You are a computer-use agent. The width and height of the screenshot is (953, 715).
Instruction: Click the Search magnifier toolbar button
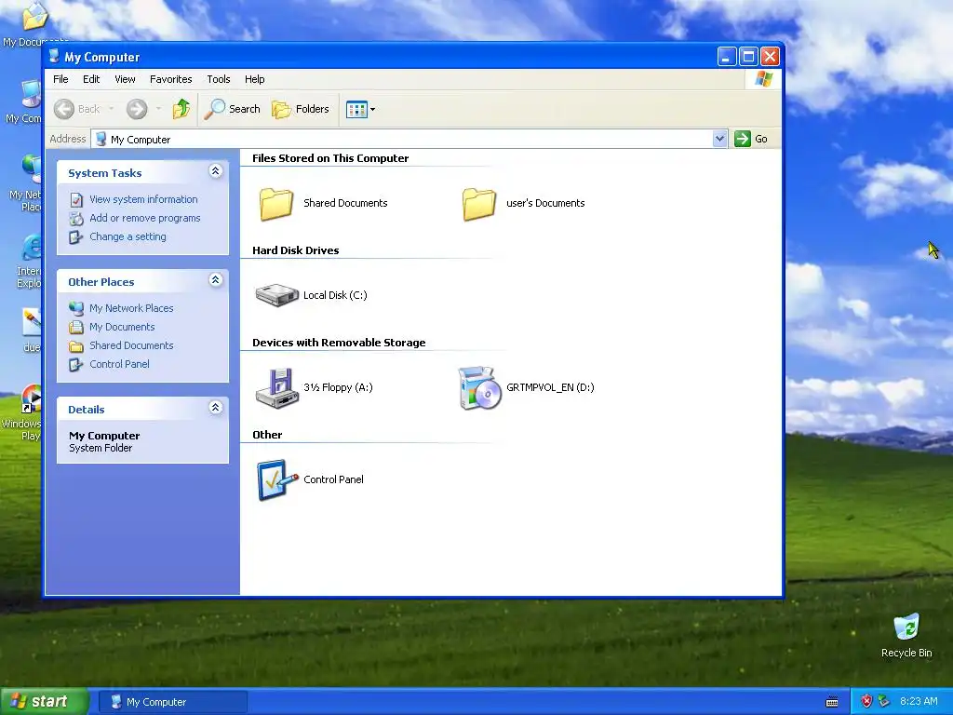click(232, 109)
